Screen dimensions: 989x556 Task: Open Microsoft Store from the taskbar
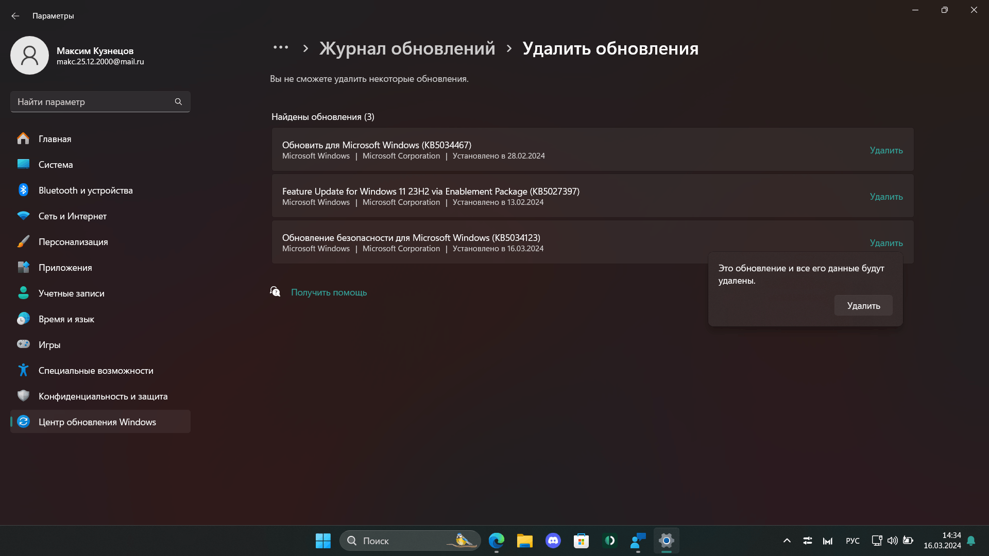click(x=582, y=541)
